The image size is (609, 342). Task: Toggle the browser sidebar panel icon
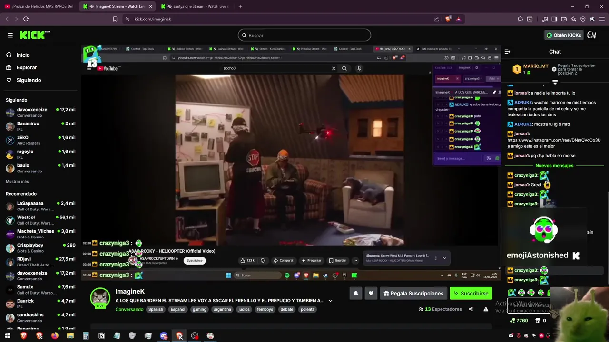click(x=554, y=19)
